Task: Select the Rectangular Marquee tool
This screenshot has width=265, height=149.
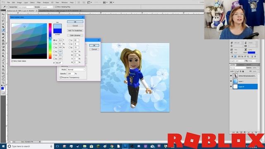Action: (3, 17)
